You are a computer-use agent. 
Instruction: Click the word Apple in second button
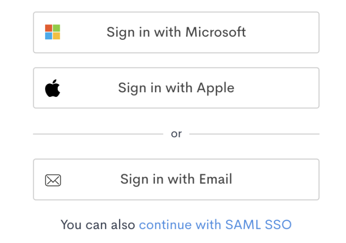(216, 89)
